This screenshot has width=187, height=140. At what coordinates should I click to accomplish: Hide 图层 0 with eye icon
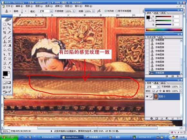(147, 97)
